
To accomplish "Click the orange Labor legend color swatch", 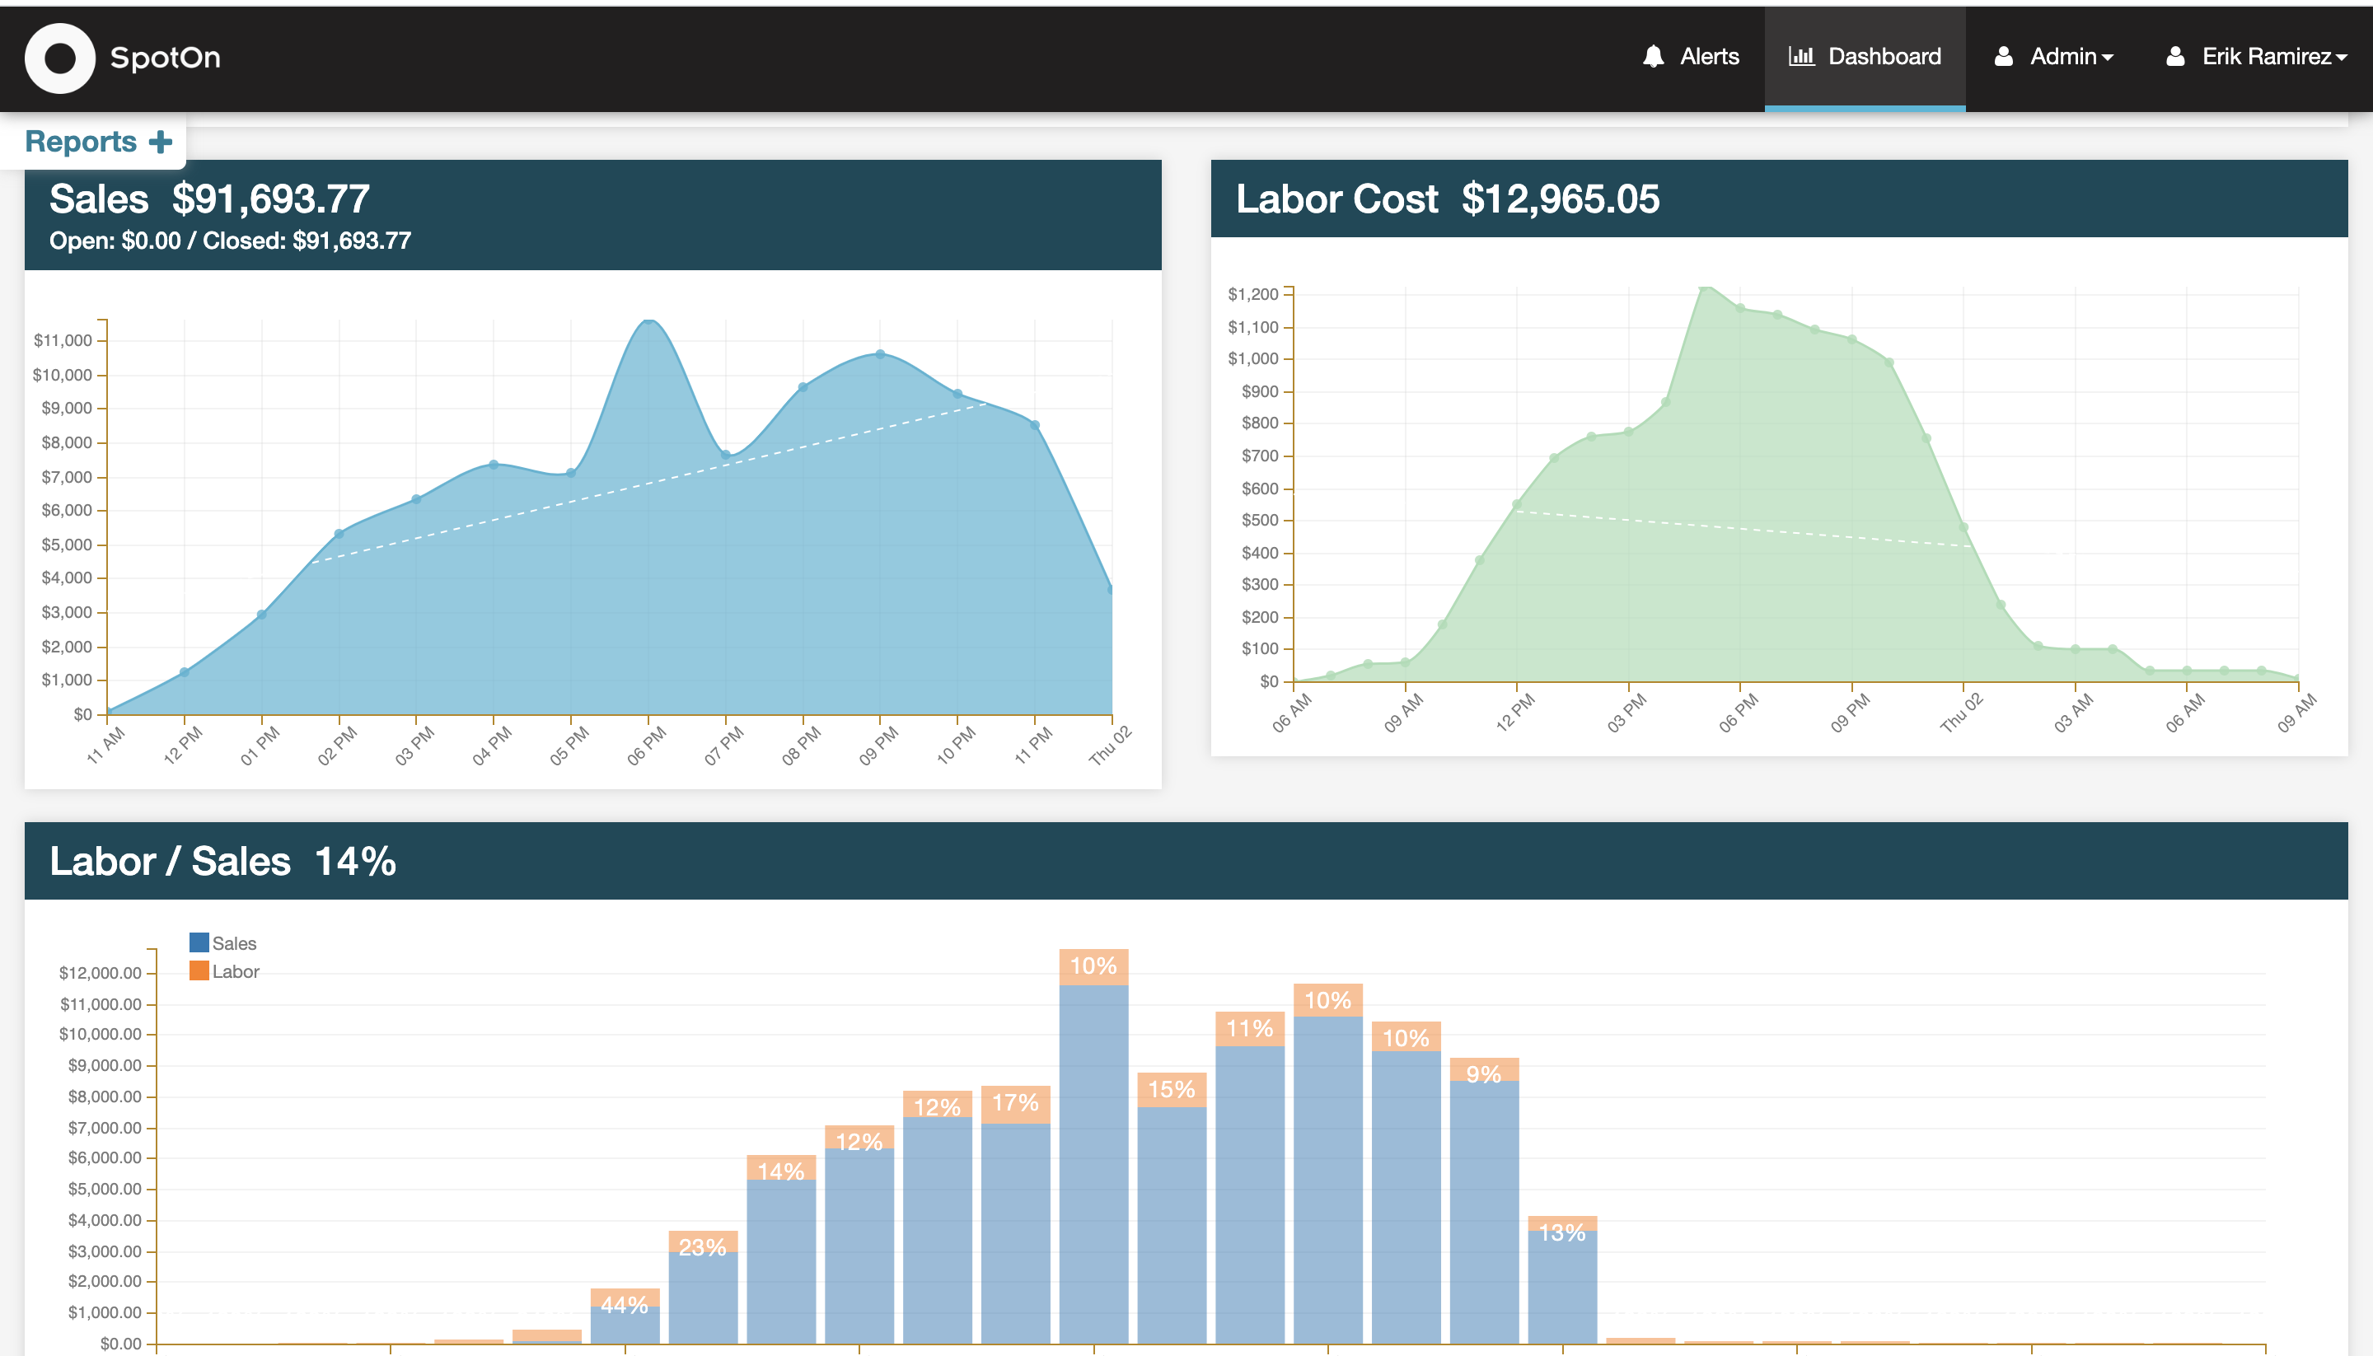I will pos(199,970).
